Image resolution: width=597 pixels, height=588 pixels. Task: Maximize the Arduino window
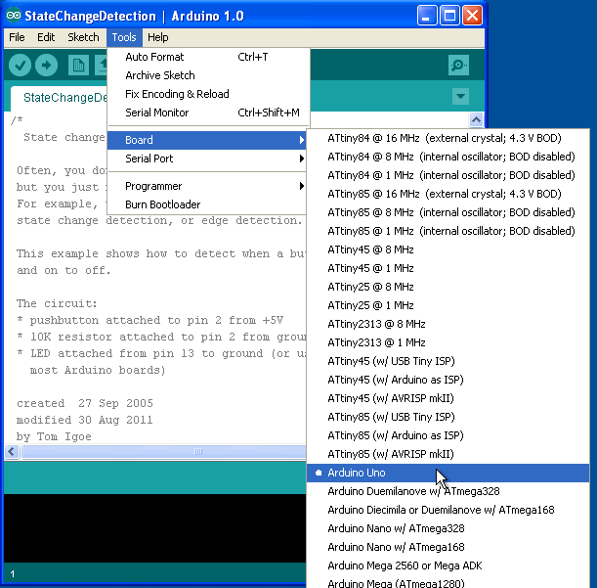tap(449, 16)
